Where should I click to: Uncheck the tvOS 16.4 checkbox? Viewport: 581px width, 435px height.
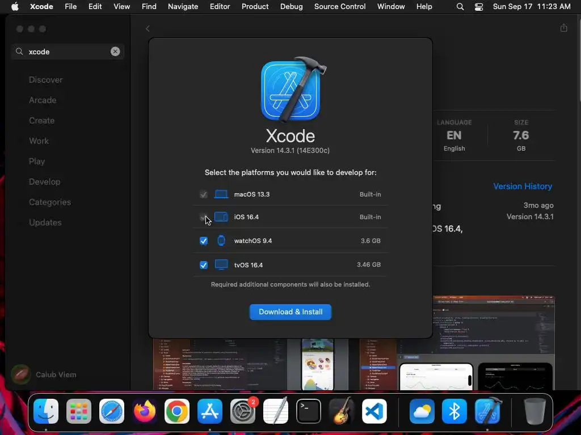point(204,265)
